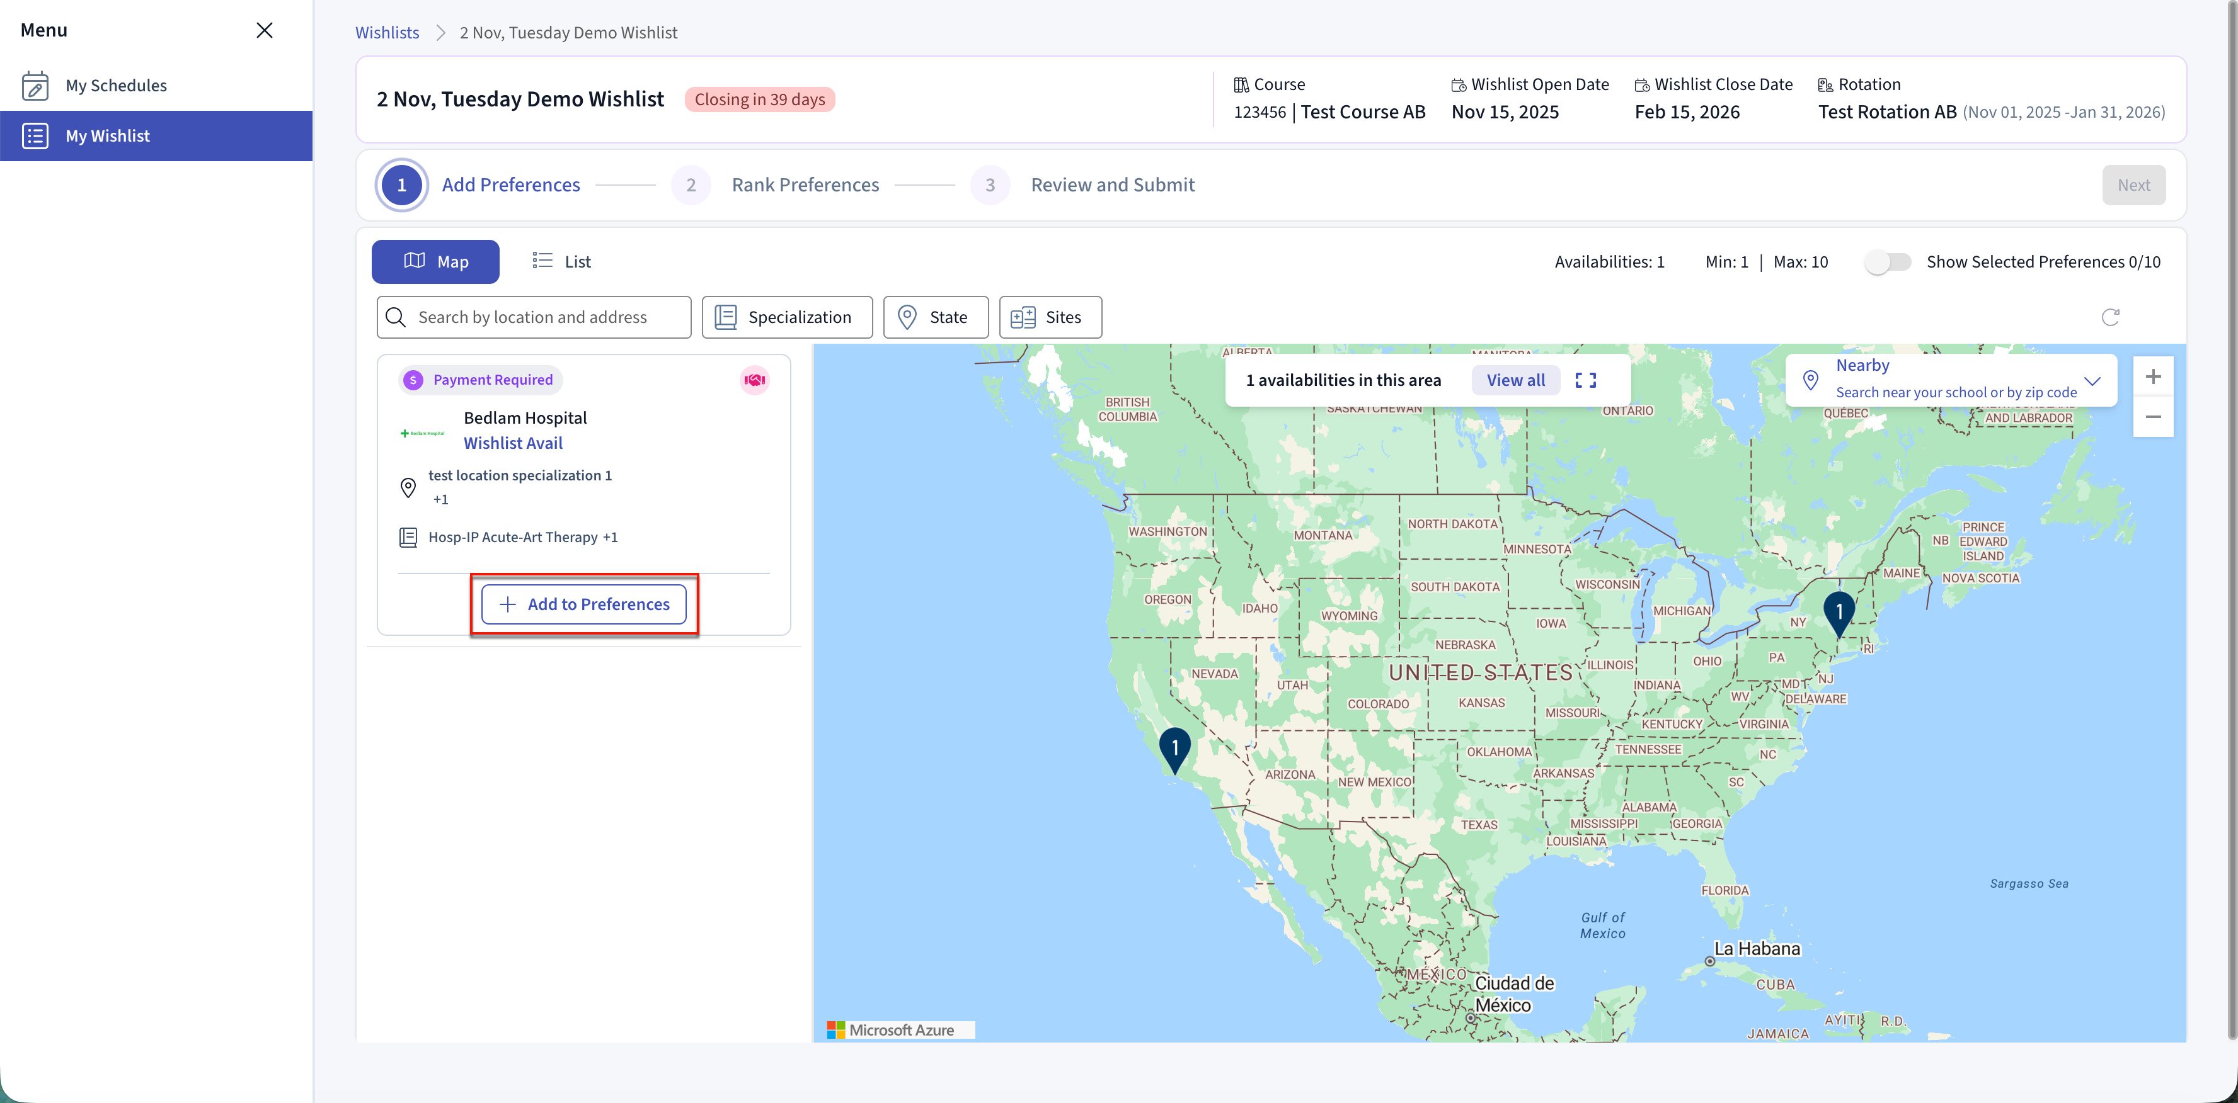Click the fullscreen expand map icon
This screenshot has width=2238, height=1103.
pos(1585,380)
